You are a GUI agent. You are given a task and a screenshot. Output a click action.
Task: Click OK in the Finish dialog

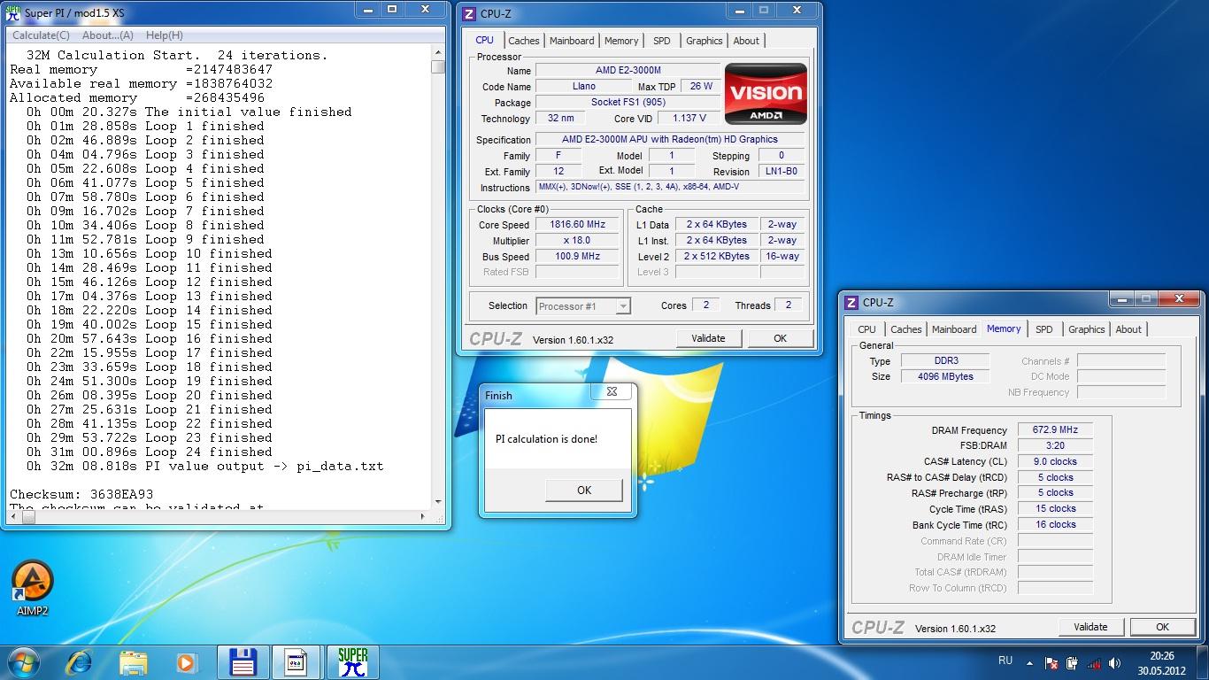tap(584, 490)
